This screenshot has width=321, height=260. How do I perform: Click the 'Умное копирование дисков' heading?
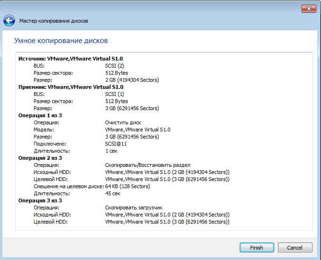(x=61, y=41)
